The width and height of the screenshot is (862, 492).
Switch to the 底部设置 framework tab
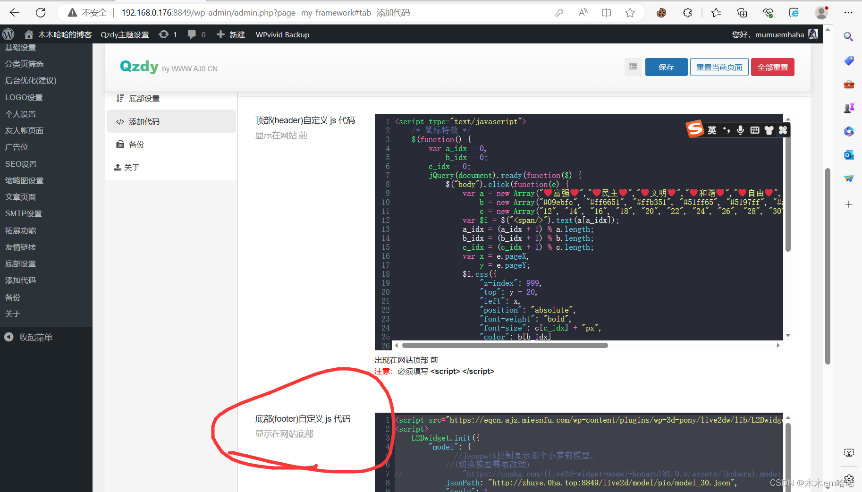(x=171, y=98)
